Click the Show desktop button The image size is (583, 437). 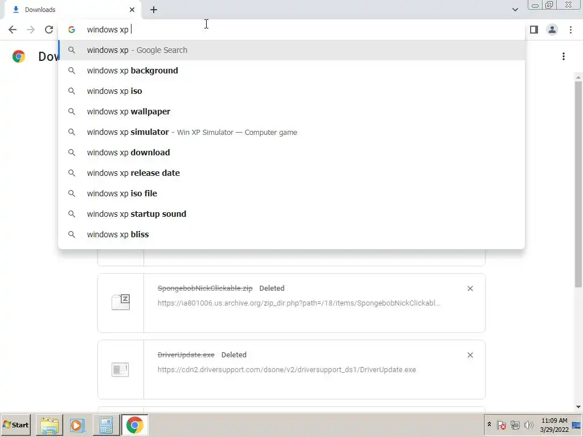[577, 424]
